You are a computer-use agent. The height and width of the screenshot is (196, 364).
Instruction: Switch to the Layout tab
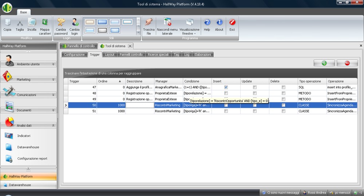coord(110,55)
